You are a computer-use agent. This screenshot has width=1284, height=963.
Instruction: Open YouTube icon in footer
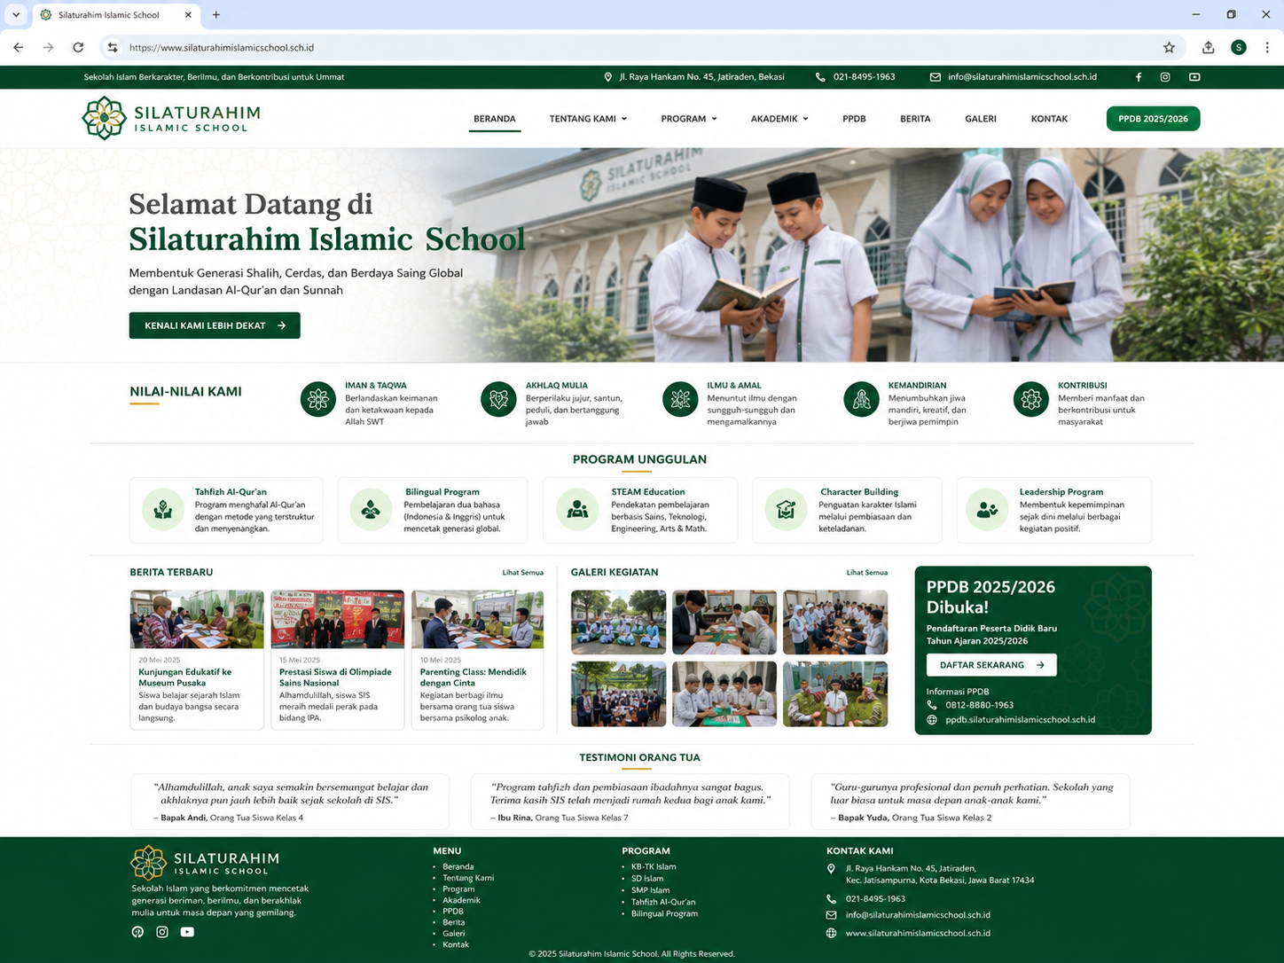coord(187,932)
